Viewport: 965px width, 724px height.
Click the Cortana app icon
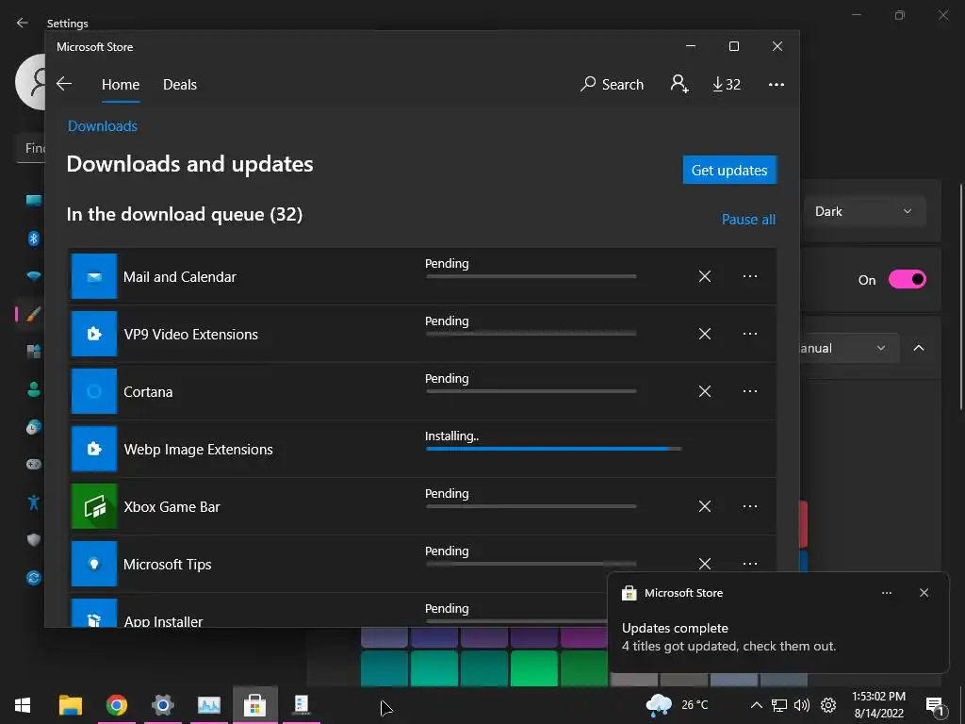94,391
